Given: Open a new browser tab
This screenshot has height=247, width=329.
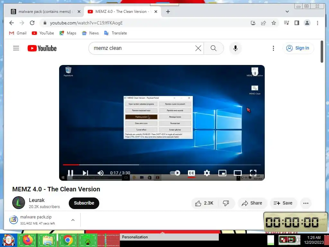Looking at the screenshot, I should pyautogui.click(x=168, y=12).
